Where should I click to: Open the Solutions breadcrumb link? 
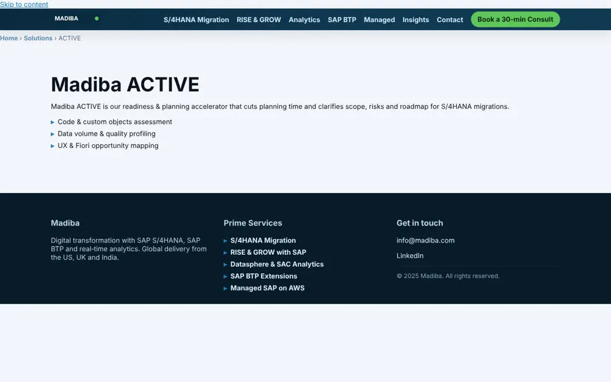pos(38,38)
